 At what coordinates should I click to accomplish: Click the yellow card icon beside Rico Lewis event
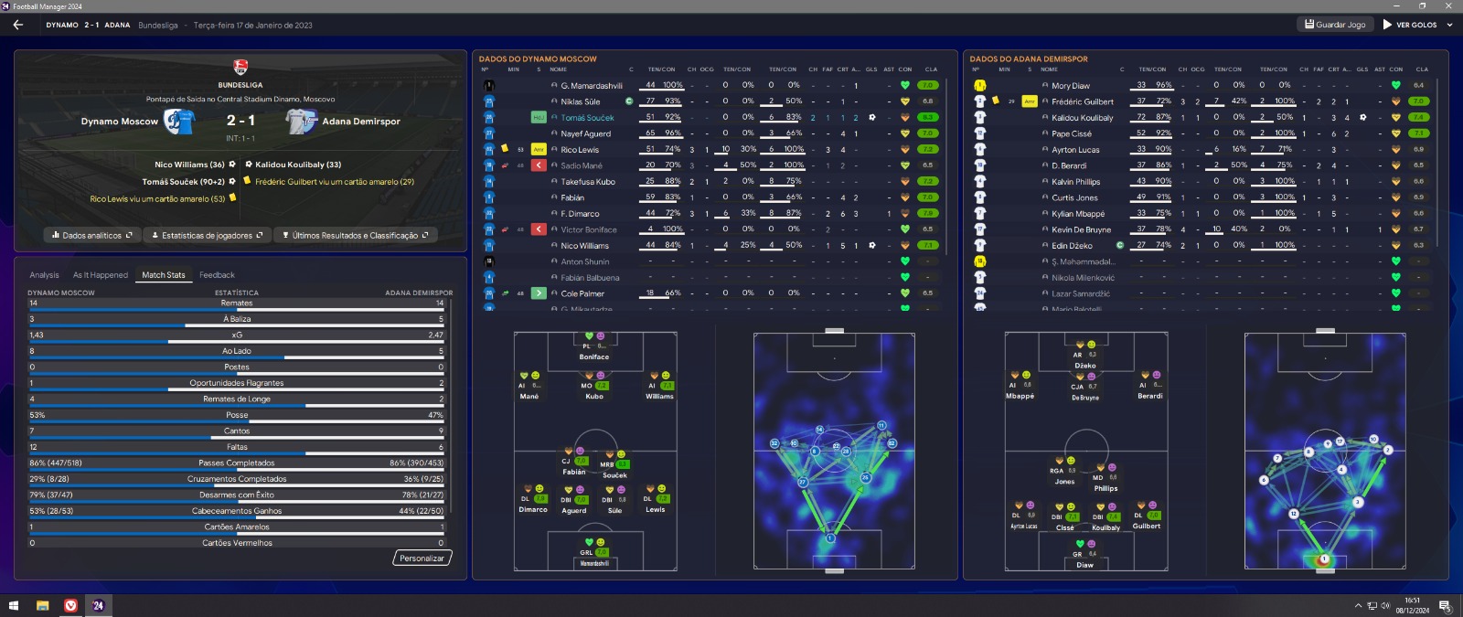click(232, 197)
